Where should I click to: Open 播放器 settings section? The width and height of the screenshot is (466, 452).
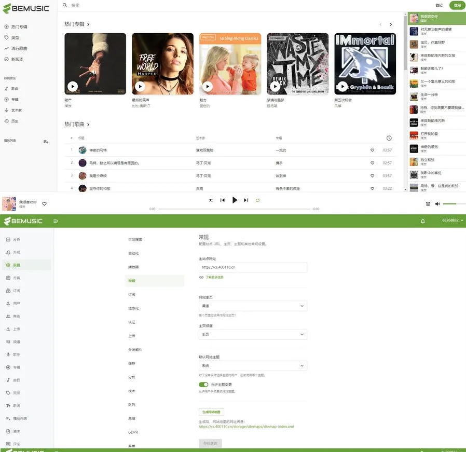click(133, 267)
